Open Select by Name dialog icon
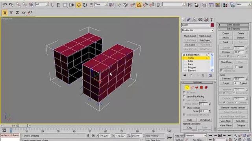 click(59, 5)
